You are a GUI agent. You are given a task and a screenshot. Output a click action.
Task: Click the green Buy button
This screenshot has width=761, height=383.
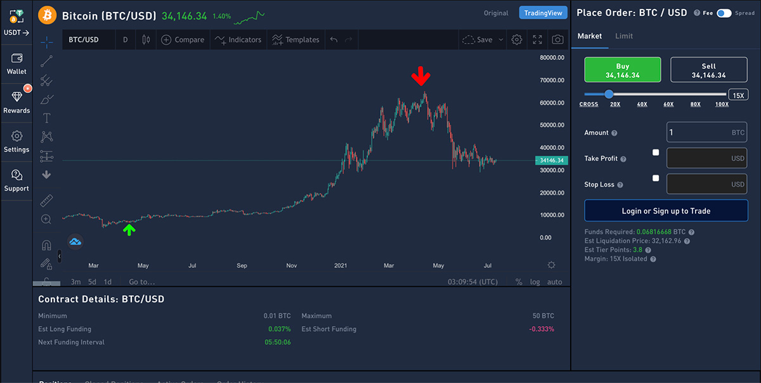point(623,70)
